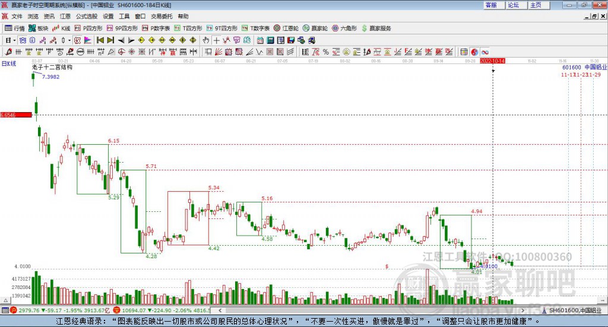Click the 深 Shenzhen index status icon
This screenshot has height=327, width=608.
117,310
